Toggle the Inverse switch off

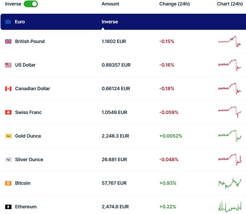pos(31,4)
